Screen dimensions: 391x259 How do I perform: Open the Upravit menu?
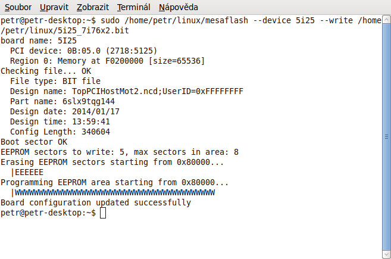(54, 8)
